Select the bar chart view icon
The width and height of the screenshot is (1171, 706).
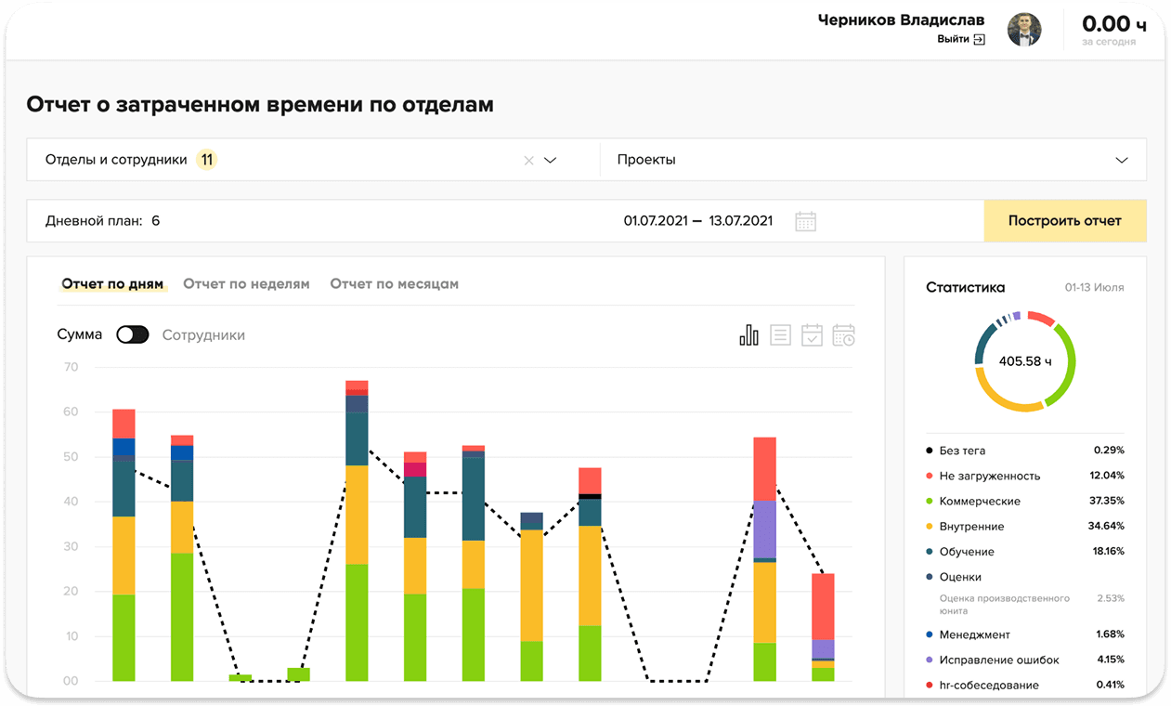[748, 335]
